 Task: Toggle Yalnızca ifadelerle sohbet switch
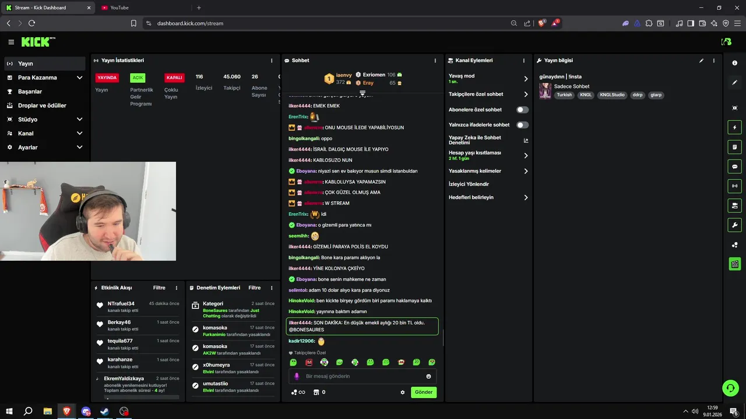click(x=522, y=125)
